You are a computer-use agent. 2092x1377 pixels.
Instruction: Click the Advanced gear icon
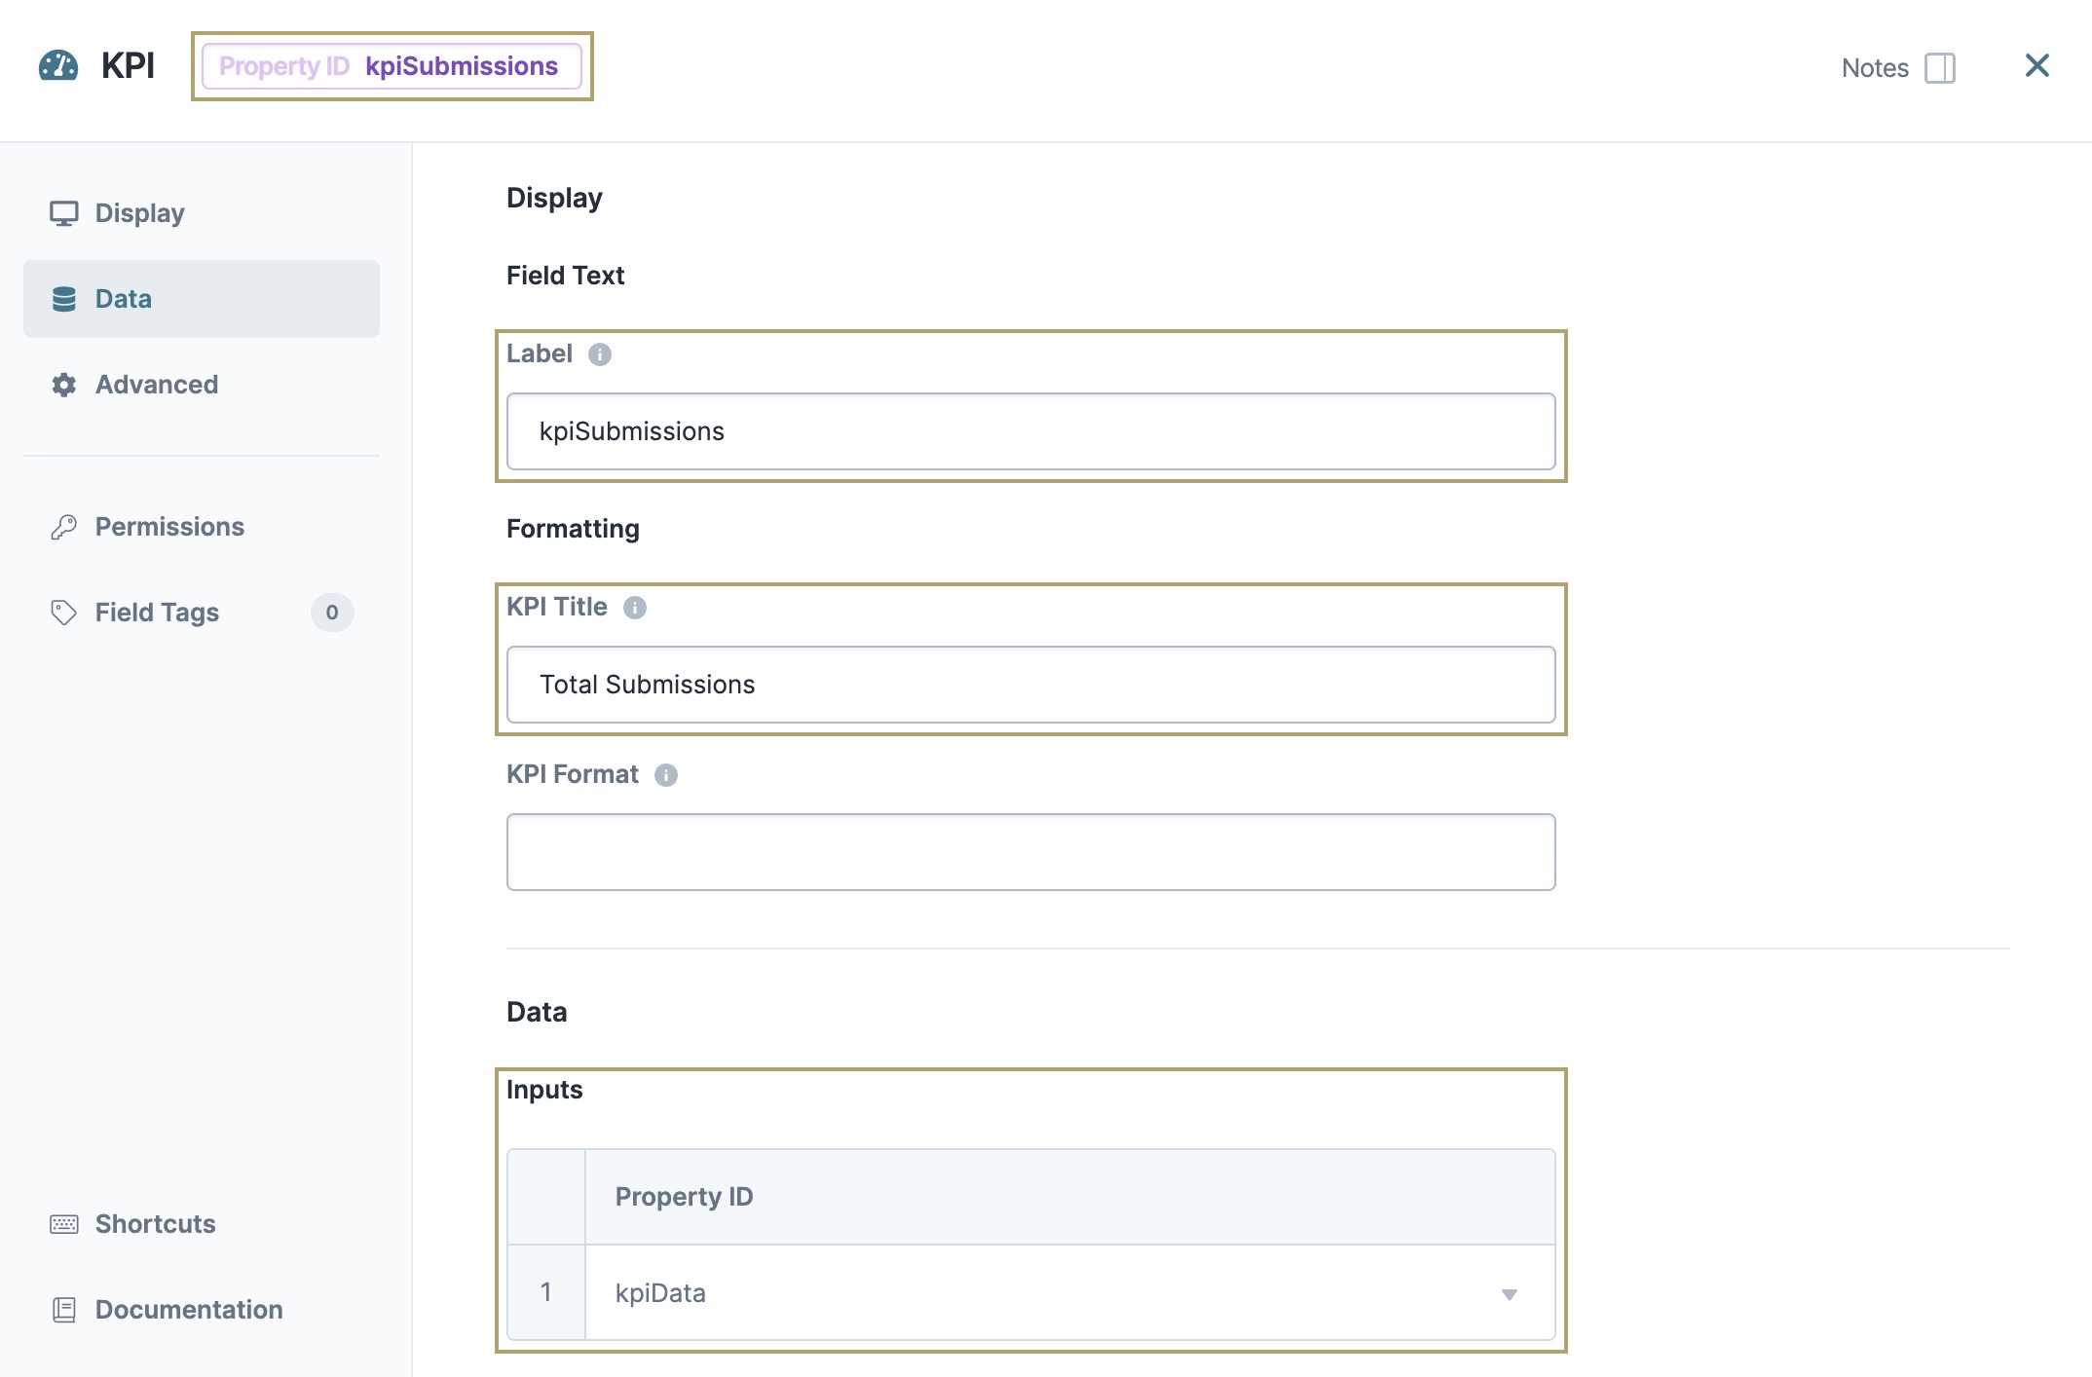tap(64, 385)
